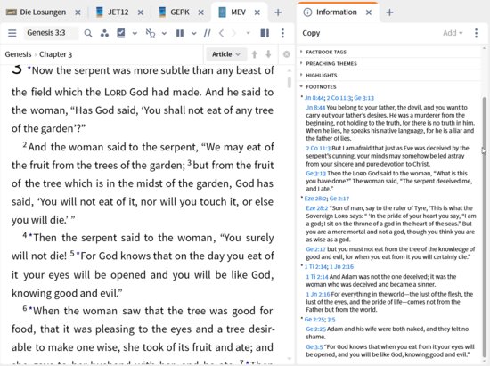
Task: Close the JET12 tab
Action: tap(141, 12)
